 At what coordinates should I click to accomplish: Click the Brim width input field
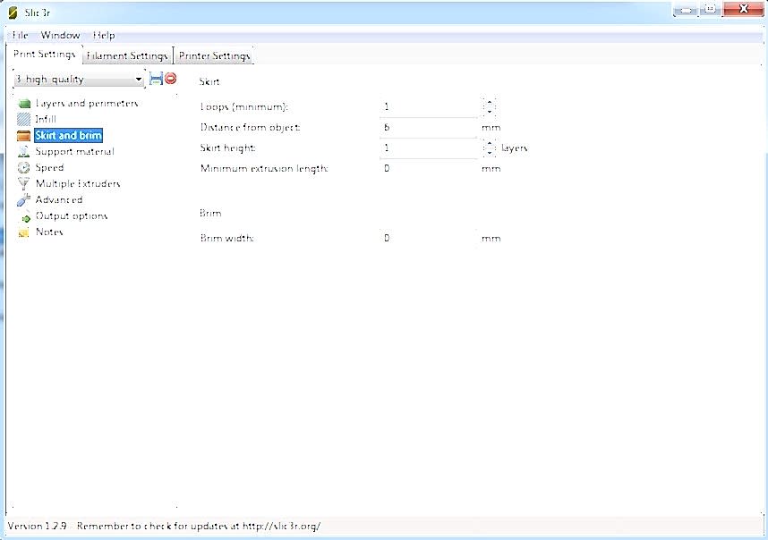click(x=428, y=239)
